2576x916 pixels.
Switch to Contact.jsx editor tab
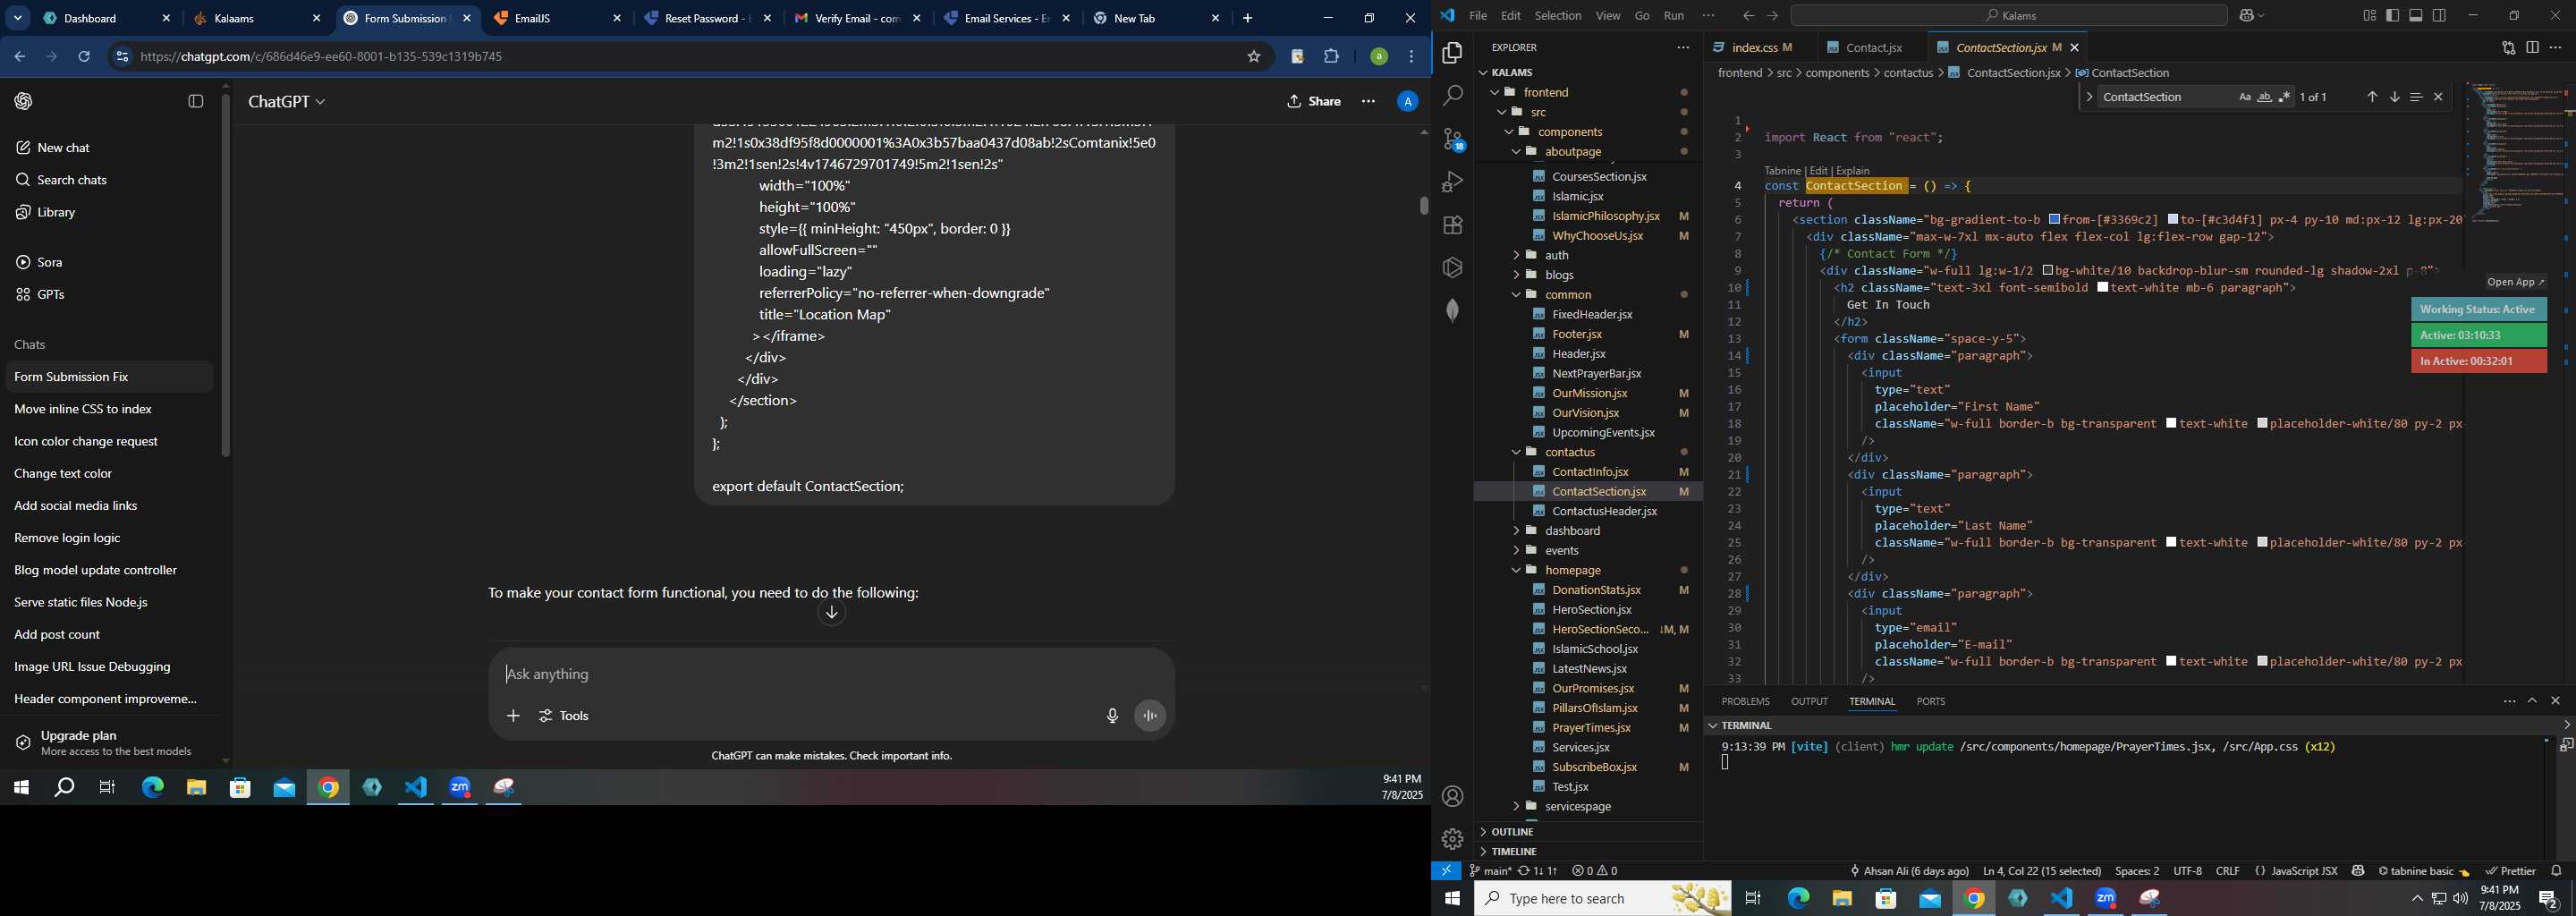[1872, 48]
